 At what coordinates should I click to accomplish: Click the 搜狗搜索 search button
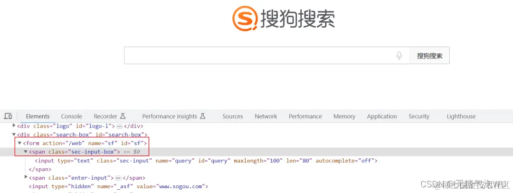[x=429, y=55]
